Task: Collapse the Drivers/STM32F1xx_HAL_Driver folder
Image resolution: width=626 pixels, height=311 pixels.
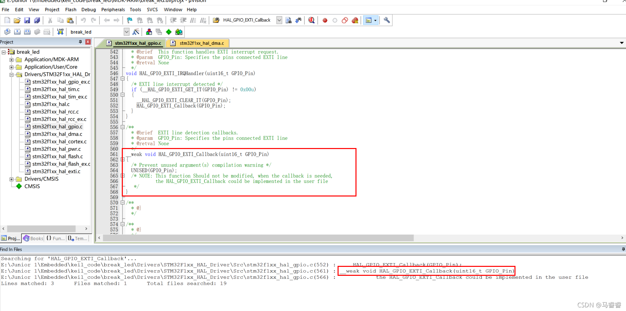Action: click(x=11, y=75)
